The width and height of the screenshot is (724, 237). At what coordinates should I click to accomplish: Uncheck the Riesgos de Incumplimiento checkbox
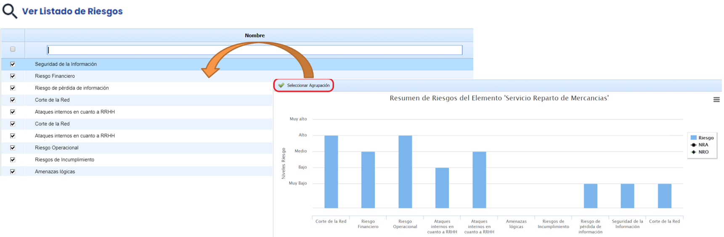[13, 159]
